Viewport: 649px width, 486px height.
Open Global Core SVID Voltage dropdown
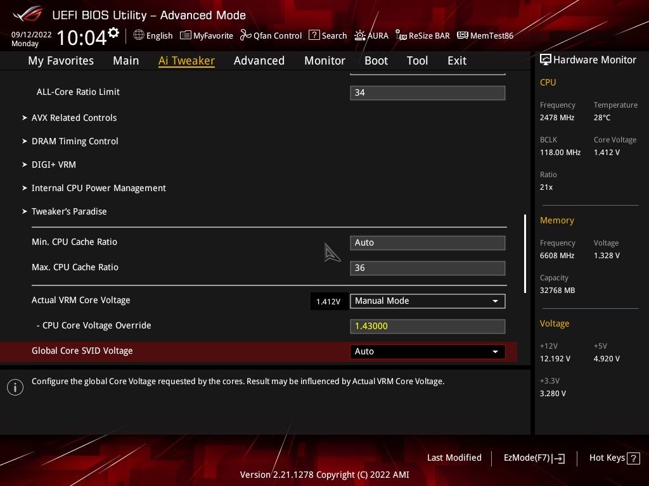pyautogui.click(x=428, y=351)
